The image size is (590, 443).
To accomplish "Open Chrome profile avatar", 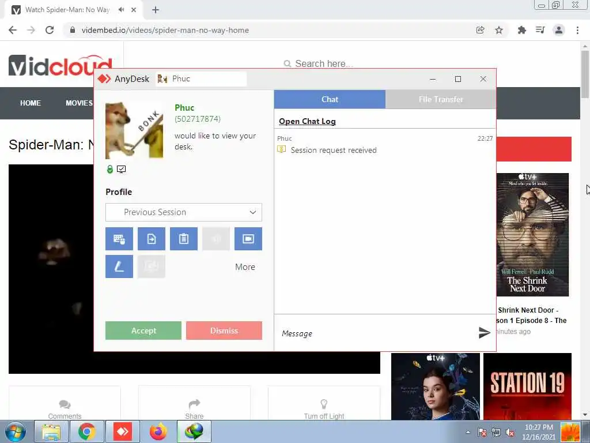I will point(559,30).
